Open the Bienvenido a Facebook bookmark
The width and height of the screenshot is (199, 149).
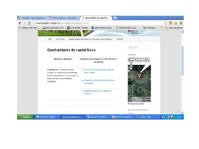[x=102, y=28]
